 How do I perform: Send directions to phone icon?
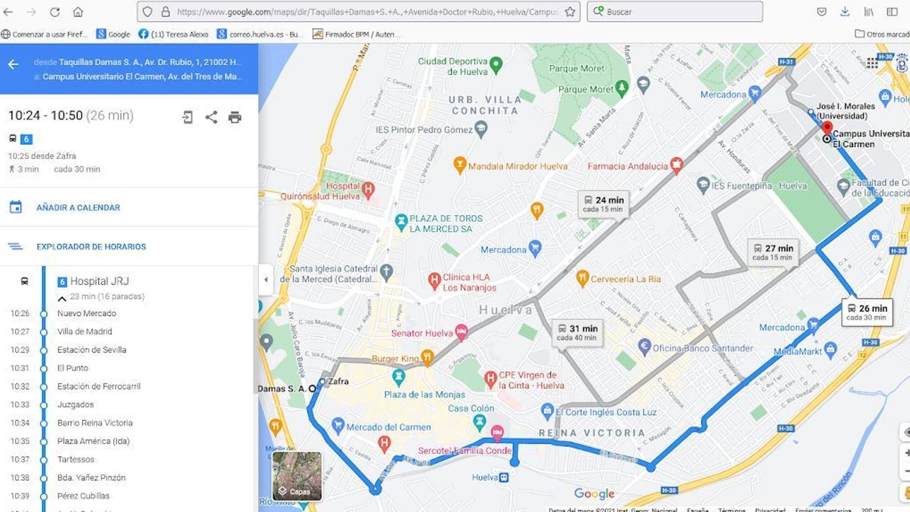pyautogui.click(x=187, y=117)
